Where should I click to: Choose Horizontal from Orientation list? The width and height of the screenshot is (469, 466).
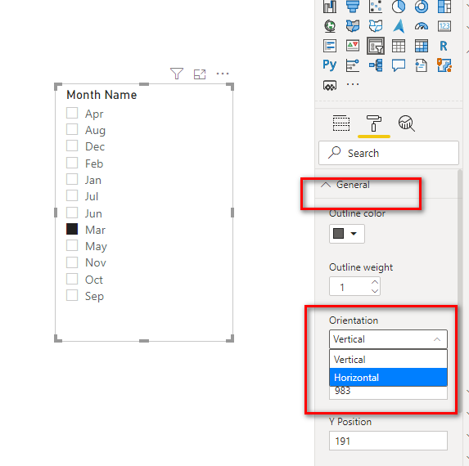click(x=388, y=378)
